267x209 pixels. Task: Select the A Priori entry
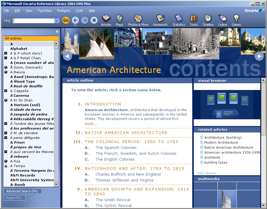click(x=17, y=142)
